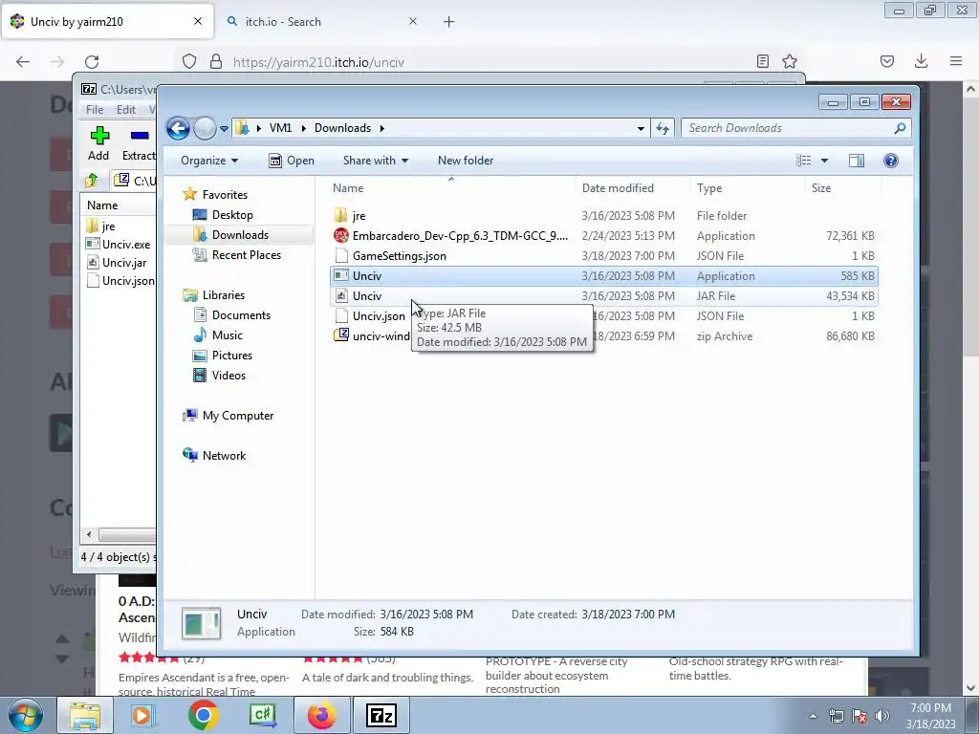Click New folder button
This screenshot has height=734, width=979.
tap(466, 161)
